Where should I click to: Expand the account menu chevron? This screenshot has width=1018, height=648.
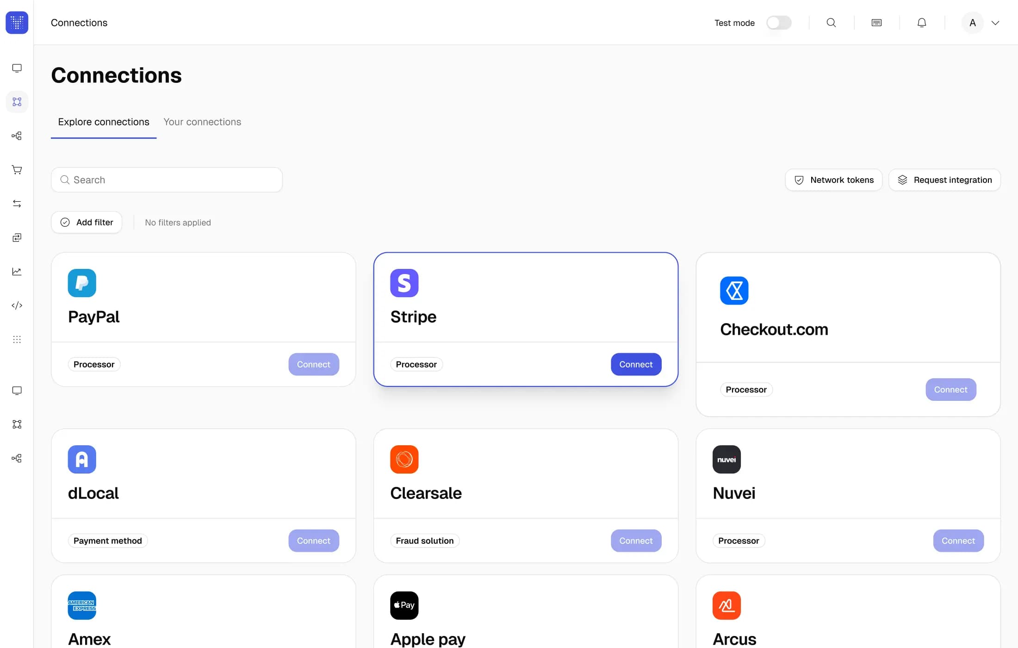(x=995, y=23)
